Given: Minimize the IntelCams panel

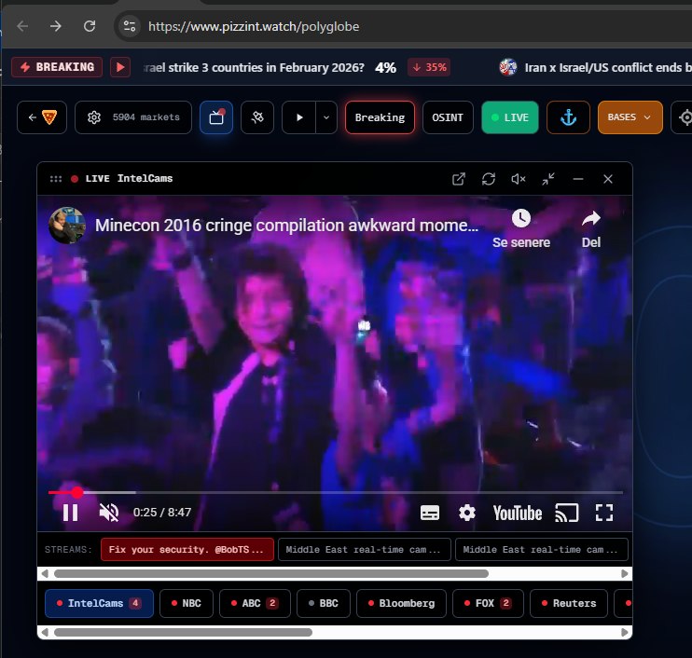Looking at the screenshot, I should click(x=578, y=179).
